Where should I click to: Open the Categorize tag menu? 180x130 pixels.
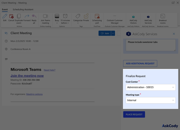pyautogui.click(x=78, y=19)
